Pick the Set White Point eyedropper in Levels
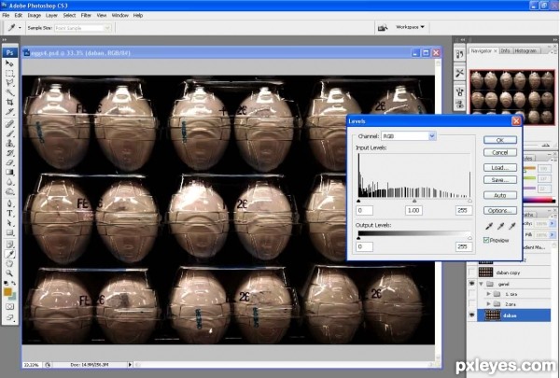Viewport: 560px width, 378px height. [x=512, y=226]
